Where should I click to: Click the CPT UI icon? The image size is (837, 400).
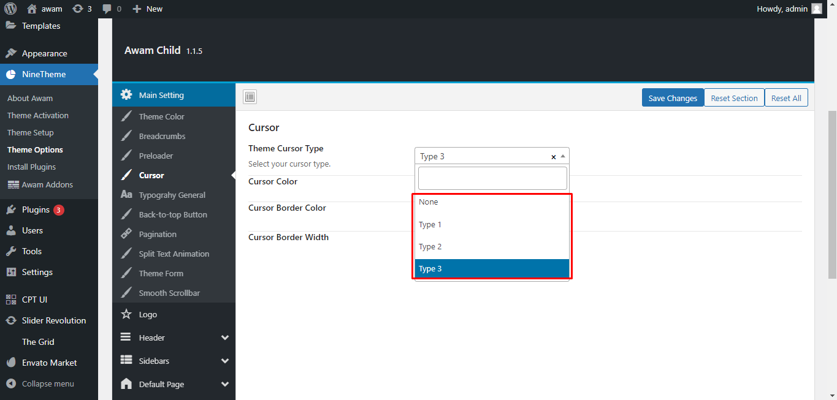coord(11,300)
